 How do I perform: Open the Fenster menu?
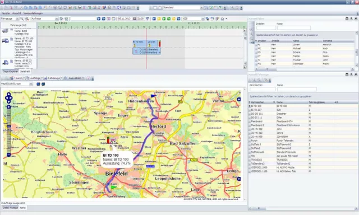[x=6, y=13]
